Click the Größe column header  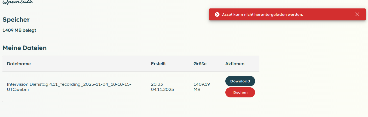tap(200, 64)
